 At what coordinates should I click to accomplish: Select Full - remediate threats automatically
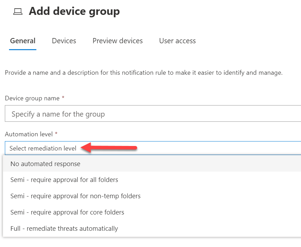tap(64, 229)
